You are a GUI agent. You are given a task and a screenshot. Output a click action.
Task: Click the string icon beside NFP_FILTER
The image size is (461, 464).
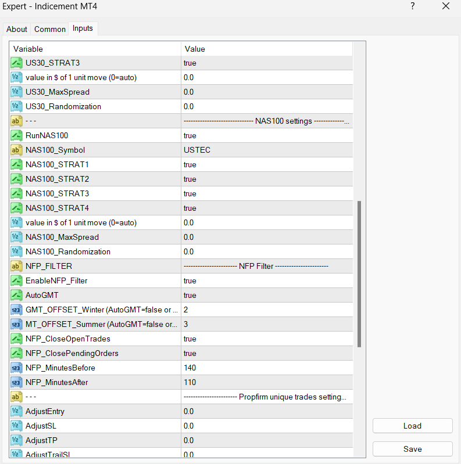point(17,266)
